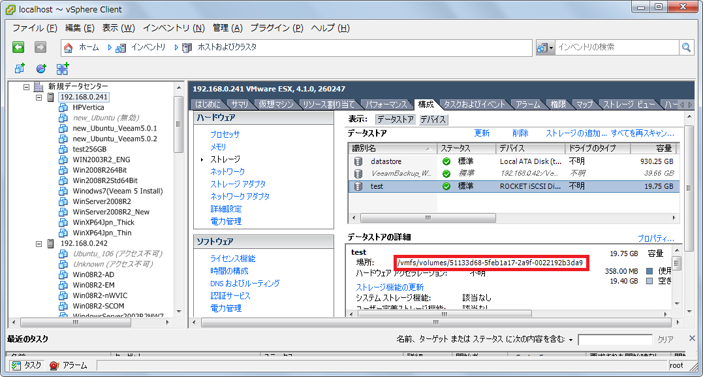Click the gray Forward navigation arrow
This screenshot has height=377, width=703.
(x=40, y=47)
